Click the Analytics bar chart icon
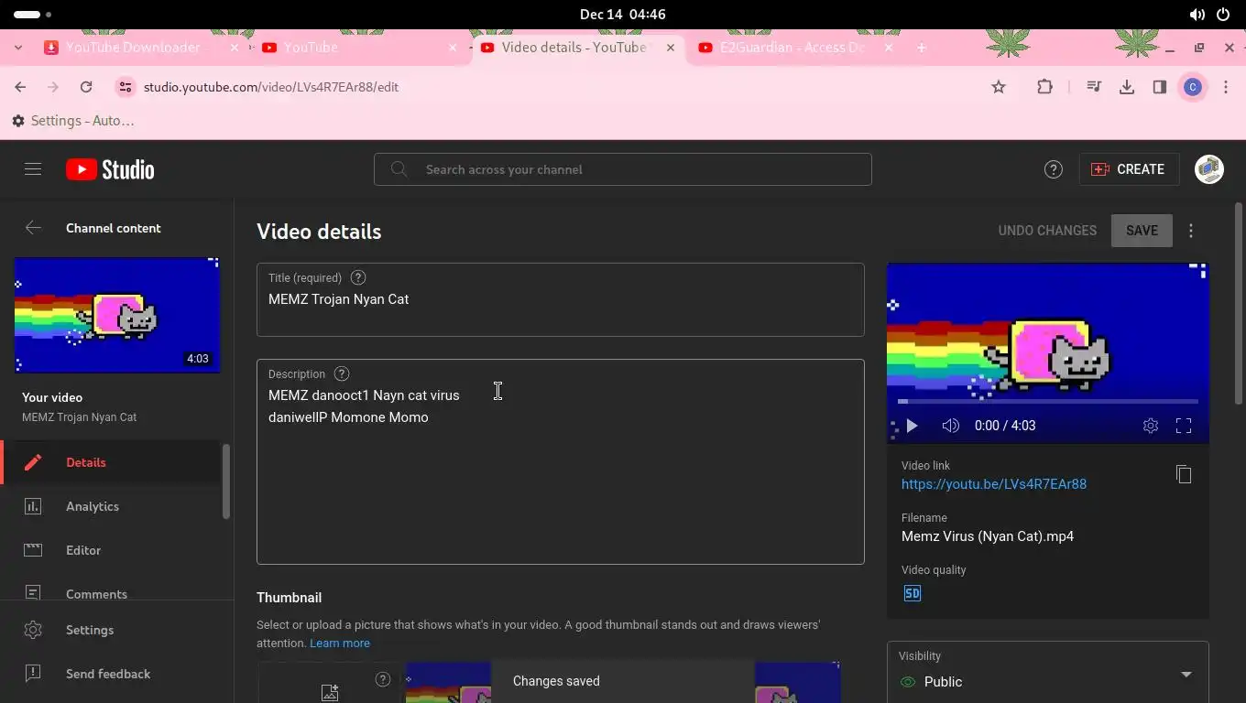The width and height of the screenshot is (1246, 703). [x=33, y=506]
